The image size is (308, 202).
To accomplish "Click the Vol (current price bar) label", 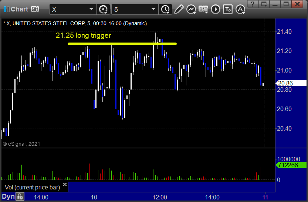I will (32, 187).
